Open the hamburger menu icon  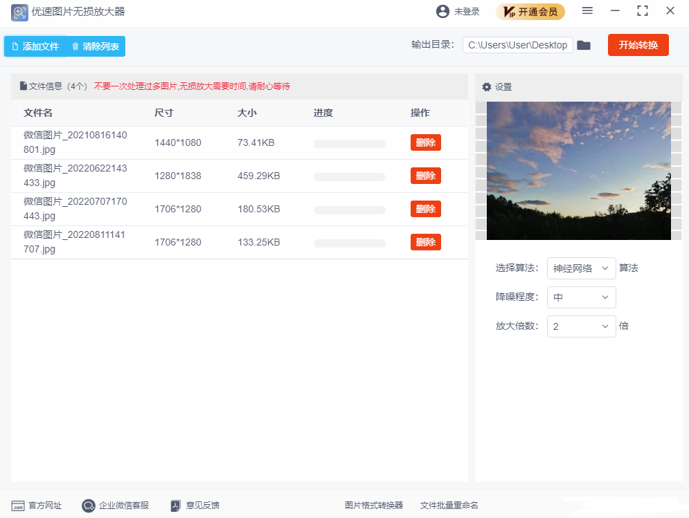[x=587, y=11]
